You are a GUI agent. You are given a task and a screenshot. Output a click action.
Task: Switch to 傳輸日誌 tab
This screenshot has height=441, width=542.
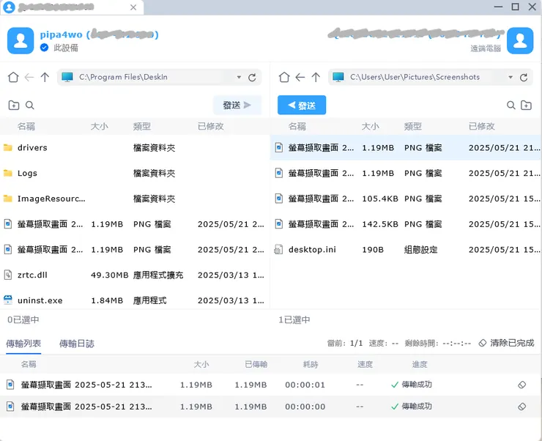click(x=77, y=344)
